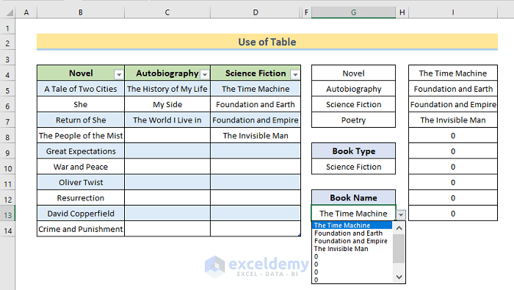Screen dimensions: 514x290
Task: Choose 'The Invisible Man' in dropdown list
Action: pyautogui.click(x=352, y=249)
